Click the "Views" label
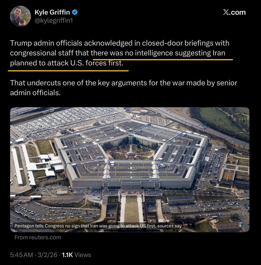261x265 pixels. point(83,255)
